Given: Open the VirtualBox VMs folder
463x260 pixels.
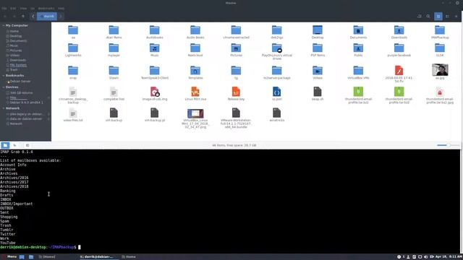Looking at the screenshot, I should [x=358, y=72].
